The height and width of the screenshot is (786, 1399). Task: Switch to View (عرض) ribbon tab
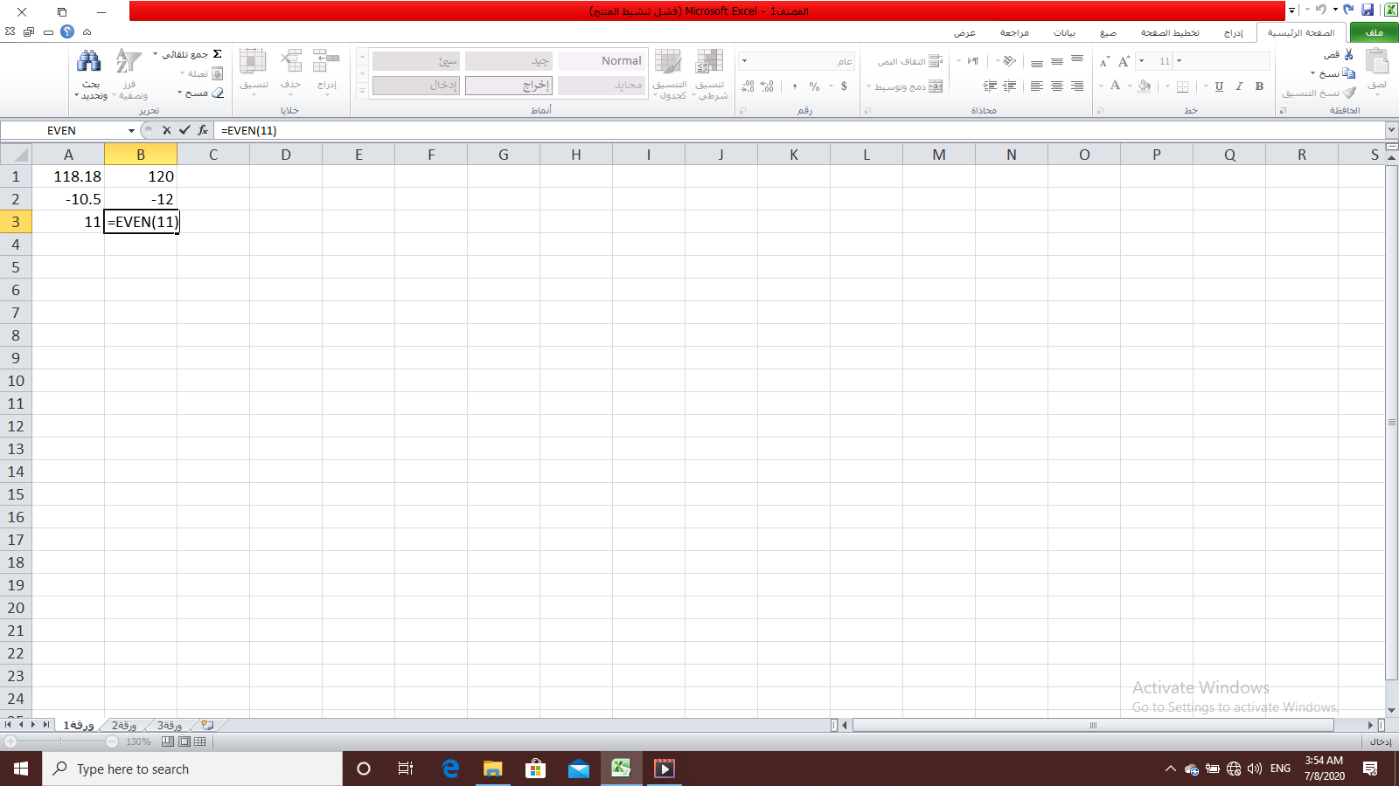pos(964,32)
